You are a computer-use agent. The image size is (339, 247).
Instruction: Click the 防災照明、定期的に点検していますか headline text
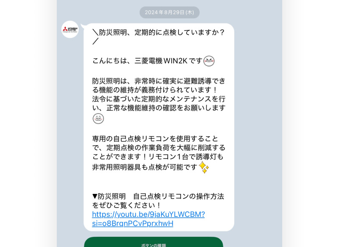pyautogui.click(x=158, y=33)
